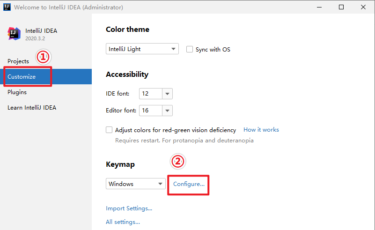Viewport: 375px width, 230px height.
Task: Click the Color theme heading
Action: pos(127,30)
